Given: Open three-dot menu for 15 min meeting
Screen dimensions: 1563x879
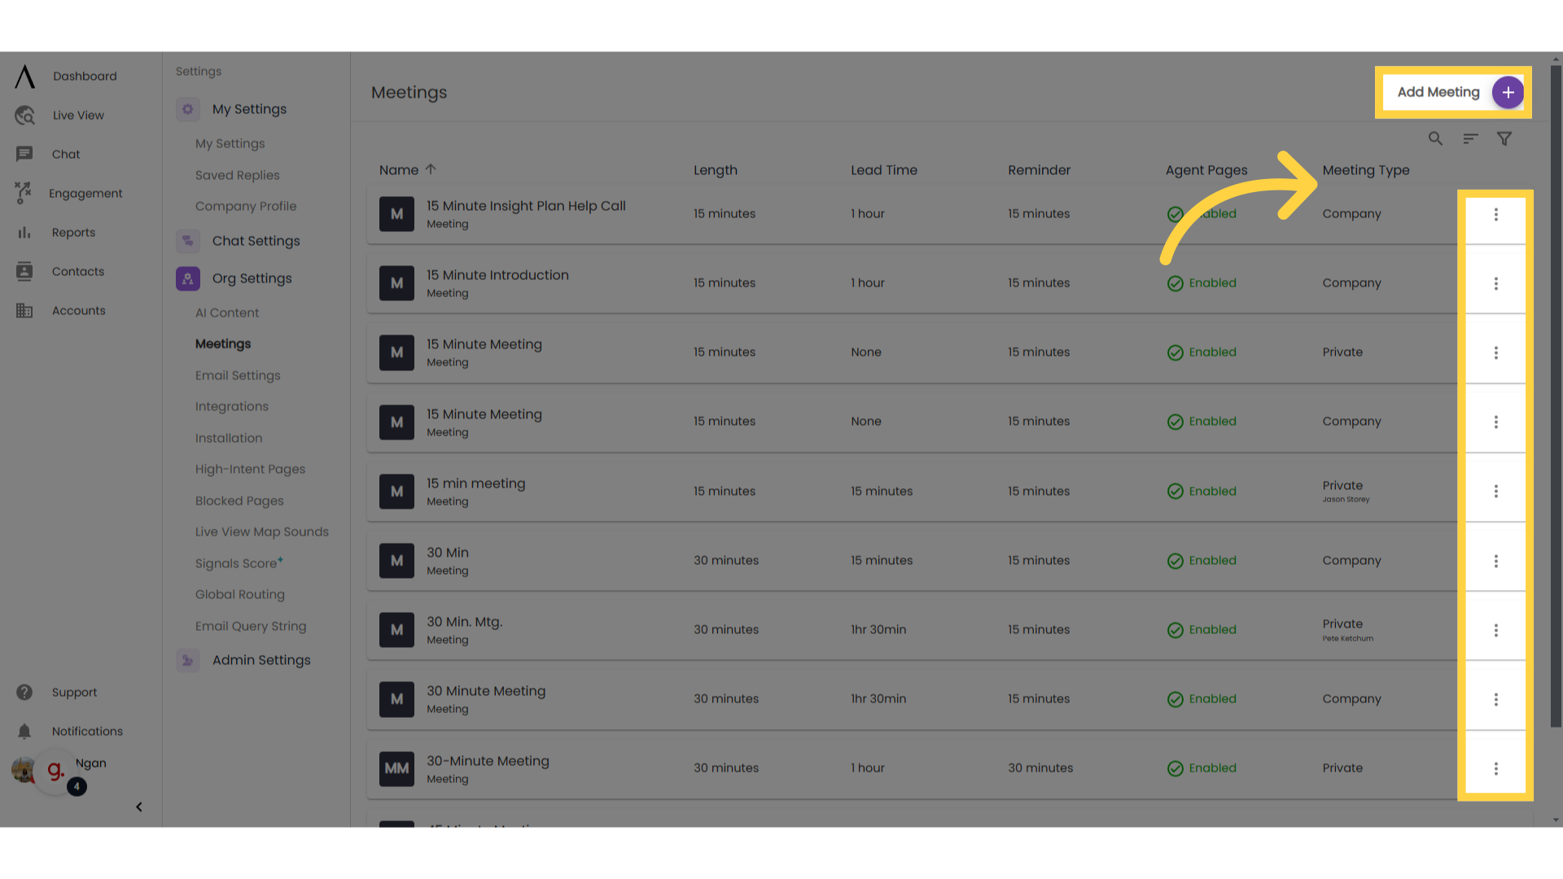Looking at the screenshot, I should tap(1495, 492).
